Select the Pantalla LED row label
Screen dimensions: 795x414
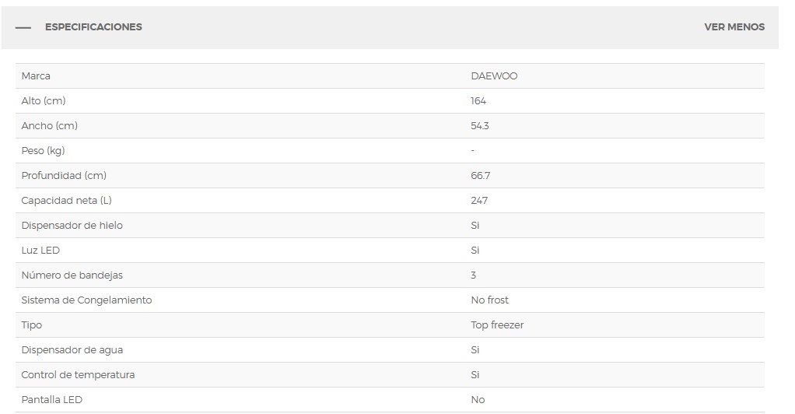pyautogui.click(x=51, y=400)
